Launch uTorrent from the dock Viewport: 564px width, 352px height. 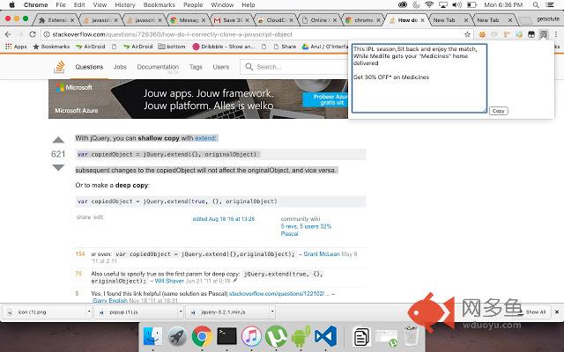tap(276, 335)
